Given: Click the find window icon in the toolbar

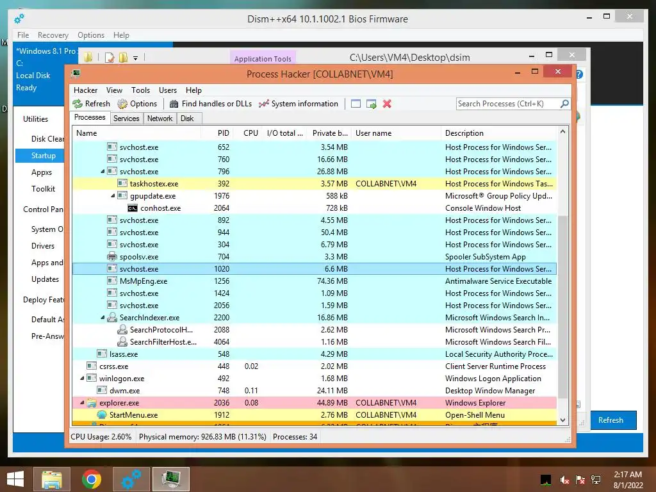Looking at the screenshot, I should [x=356, y=104].
